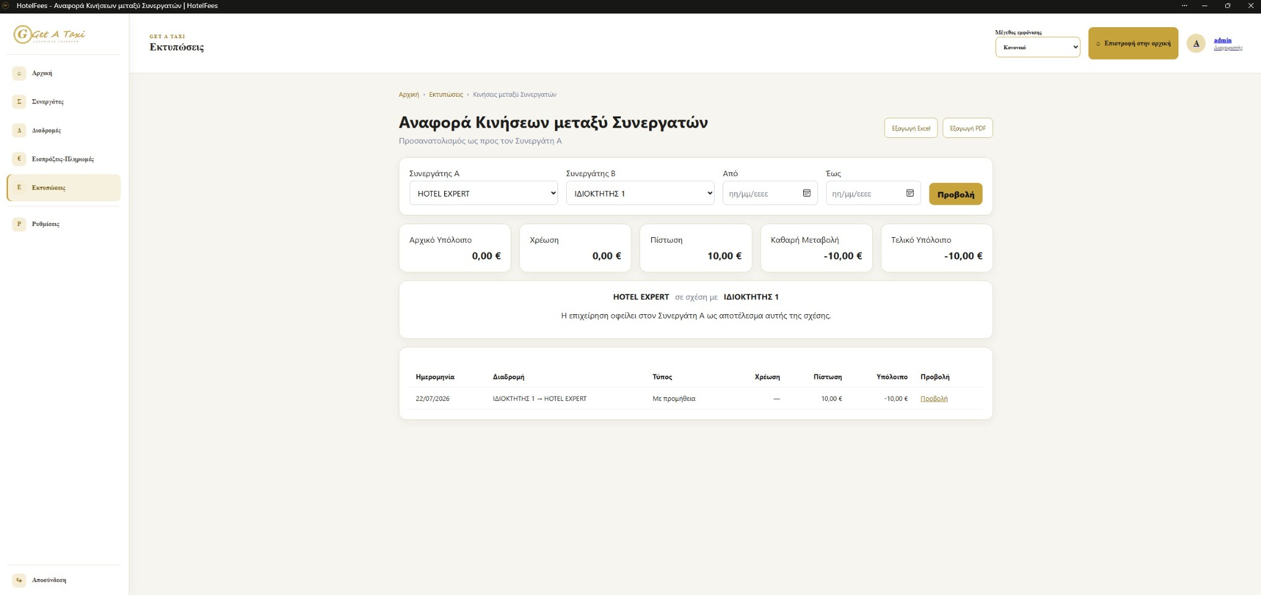
Task: Click the Τελικό Υπόλοιπο summary card
Action: pos(936,248)
